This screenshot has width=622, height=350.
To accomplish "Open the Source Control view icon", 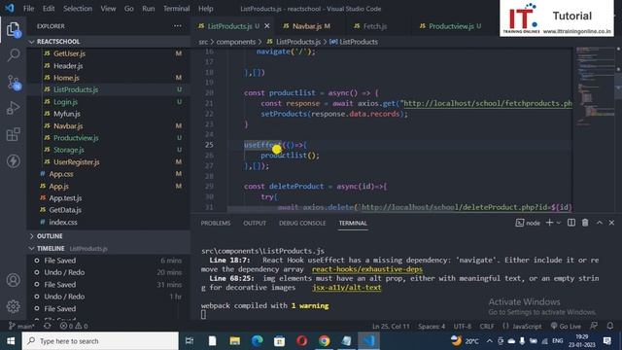I will click(13, 82).
